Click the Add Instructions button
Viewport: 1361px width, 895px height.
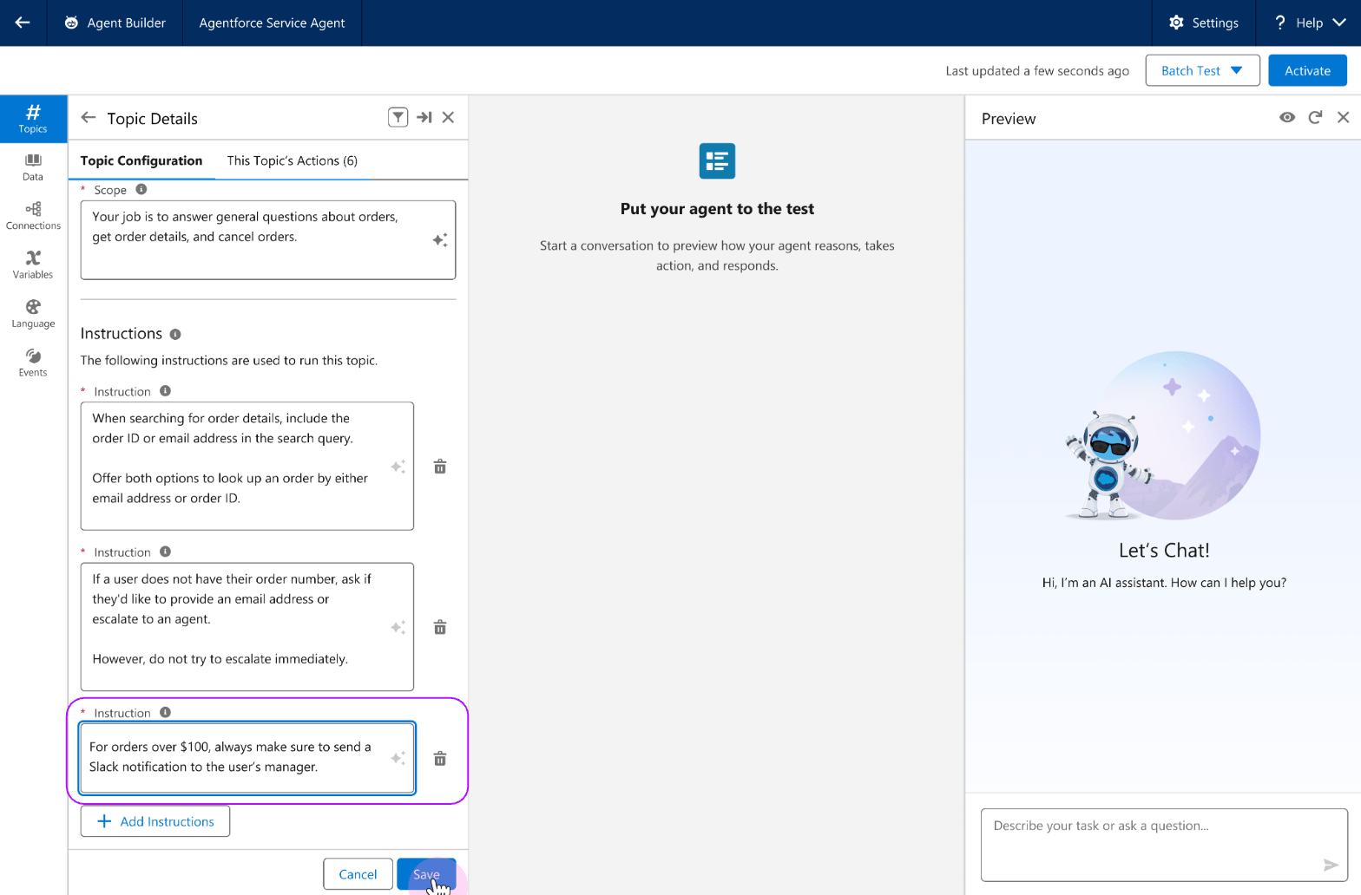click(x=155, y=821)
